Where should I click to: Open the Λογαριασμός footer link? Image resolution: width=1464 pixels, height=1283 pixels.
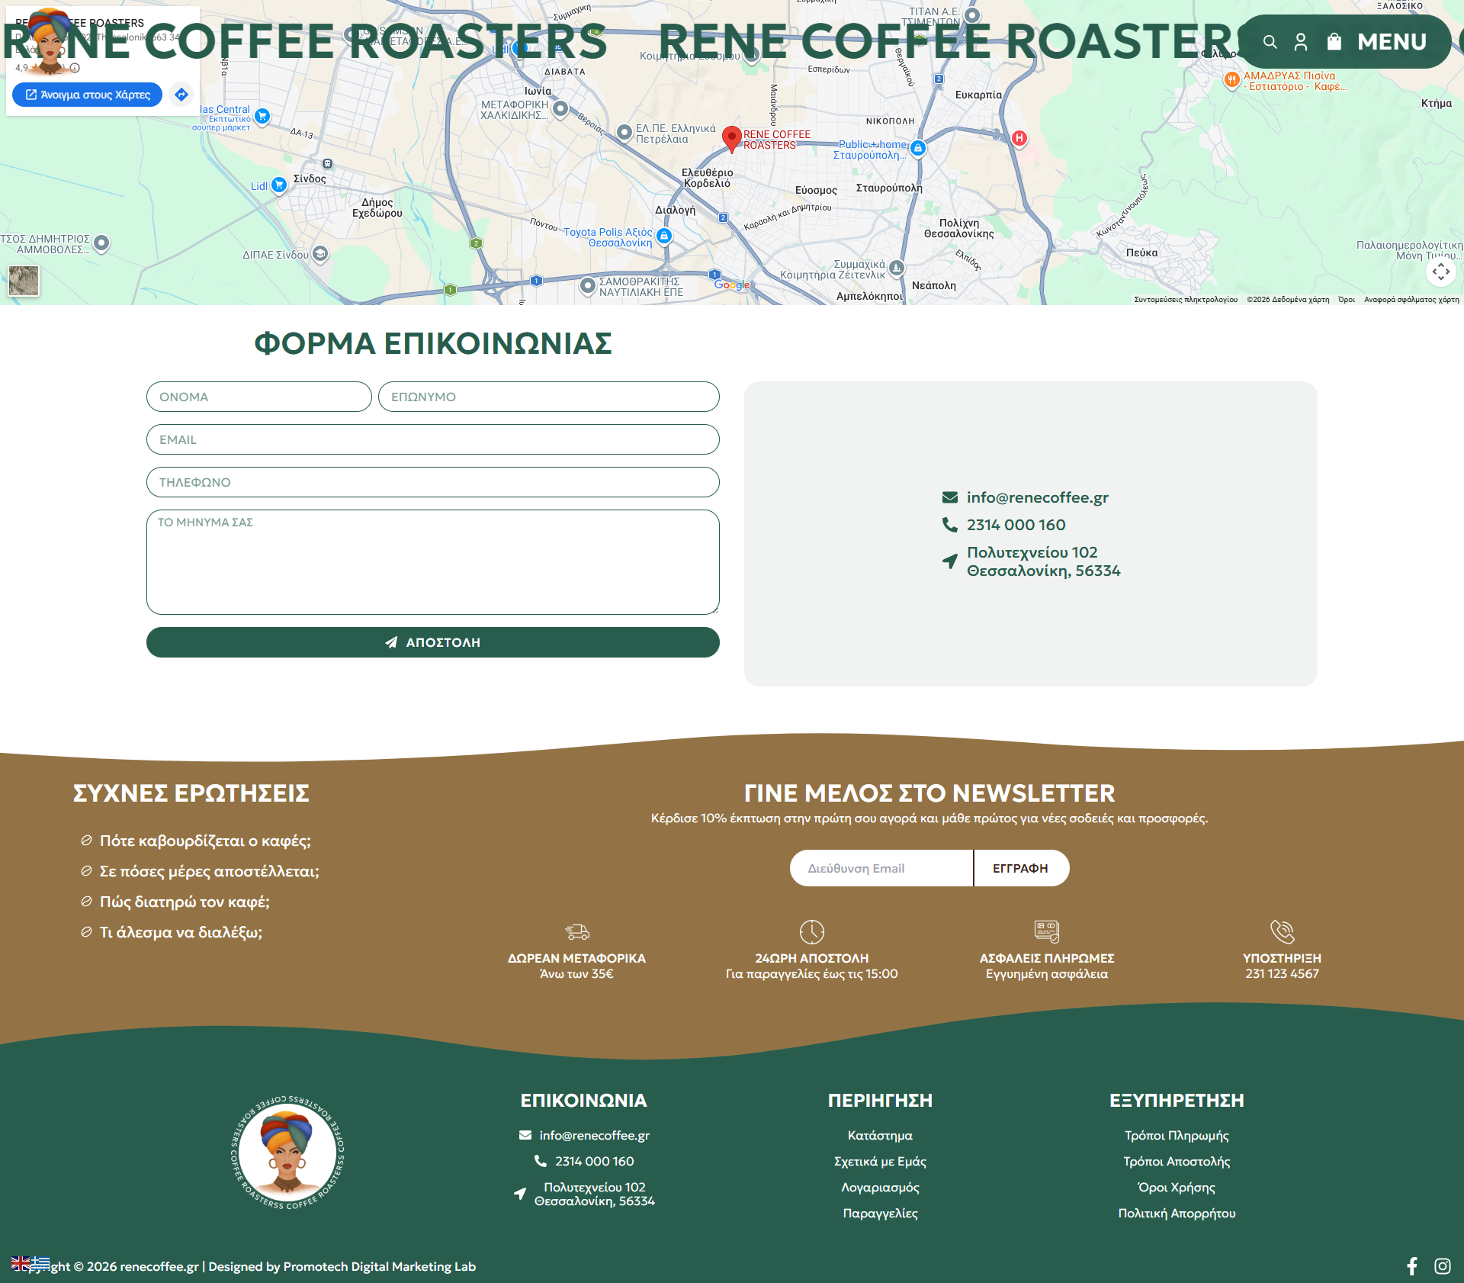880,1187
